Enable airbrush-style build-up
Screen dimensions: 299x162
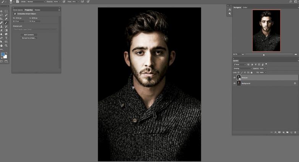[82, 2]
